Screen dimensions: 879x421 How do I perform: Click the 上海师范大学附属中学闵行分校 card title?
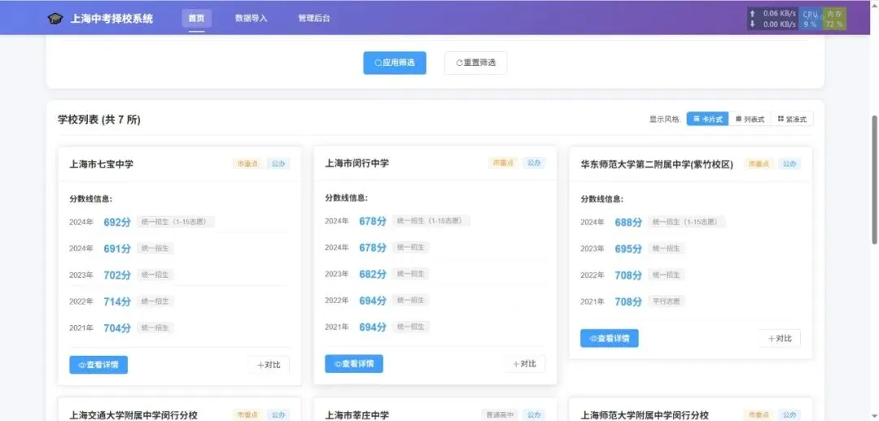point(645,414)
